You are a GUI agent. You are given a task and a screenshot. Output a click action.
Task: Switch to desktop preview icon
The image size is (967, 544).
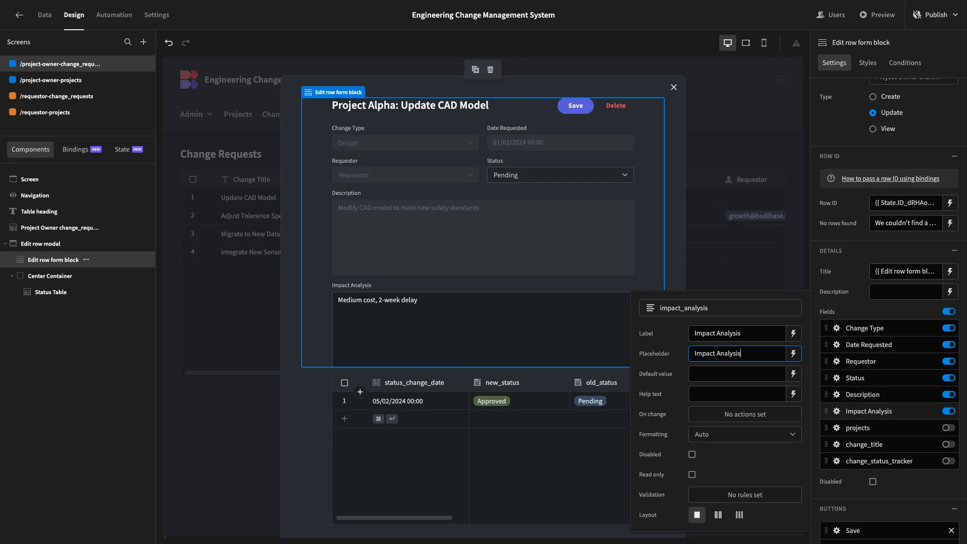[728, 43]
